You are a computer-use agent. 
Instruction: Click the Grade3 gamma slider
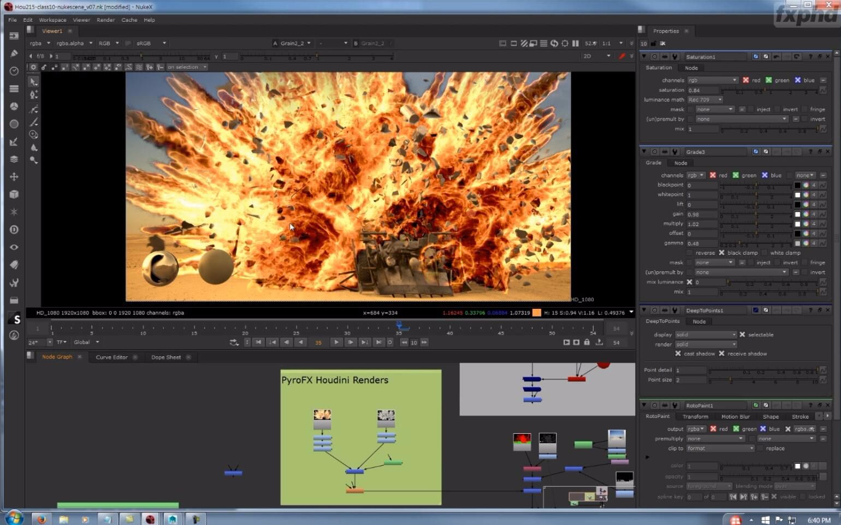755,243
